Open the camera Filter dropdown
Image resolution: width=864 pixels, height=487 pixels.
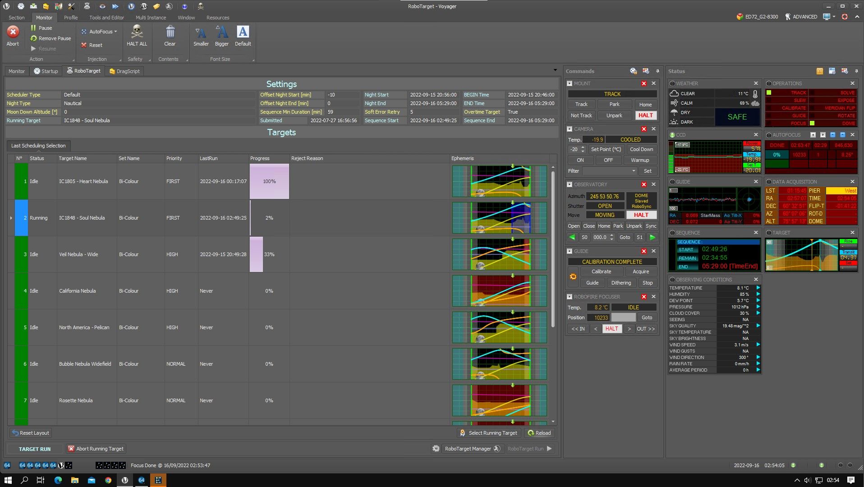(633, 171)
